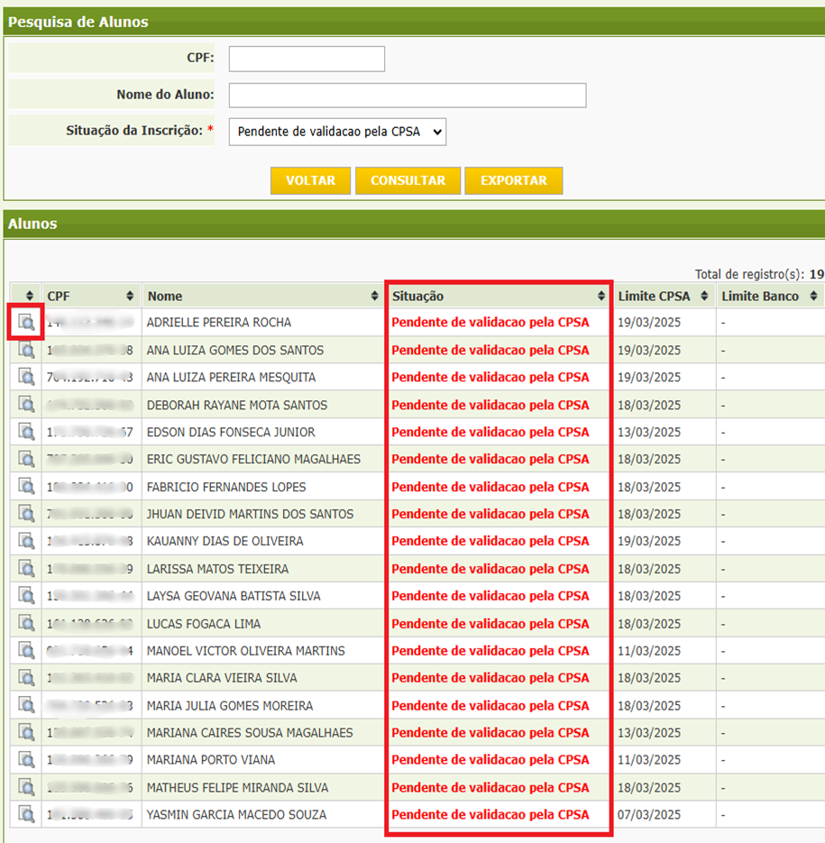Open the Situação da Inscrição dropdown
The height and width of the screenshot is (843, 825).
[337, 132]
